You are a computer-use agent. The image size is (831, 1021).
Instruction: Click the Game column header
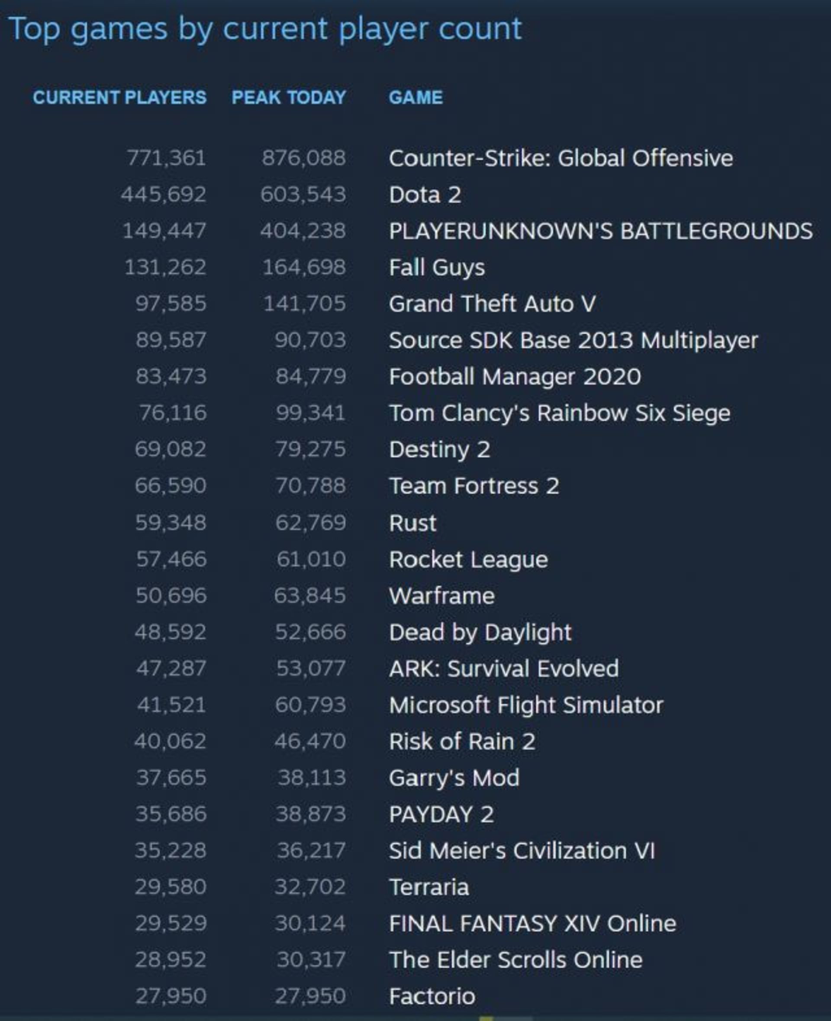click(415, 97)
